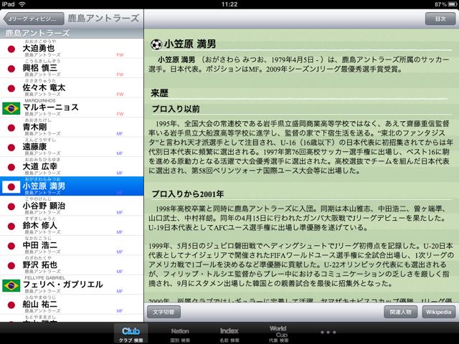Tap Japan flag next to 興梠 慎三
The width and height of the screenshot is (459, 344).
[11, 69]
